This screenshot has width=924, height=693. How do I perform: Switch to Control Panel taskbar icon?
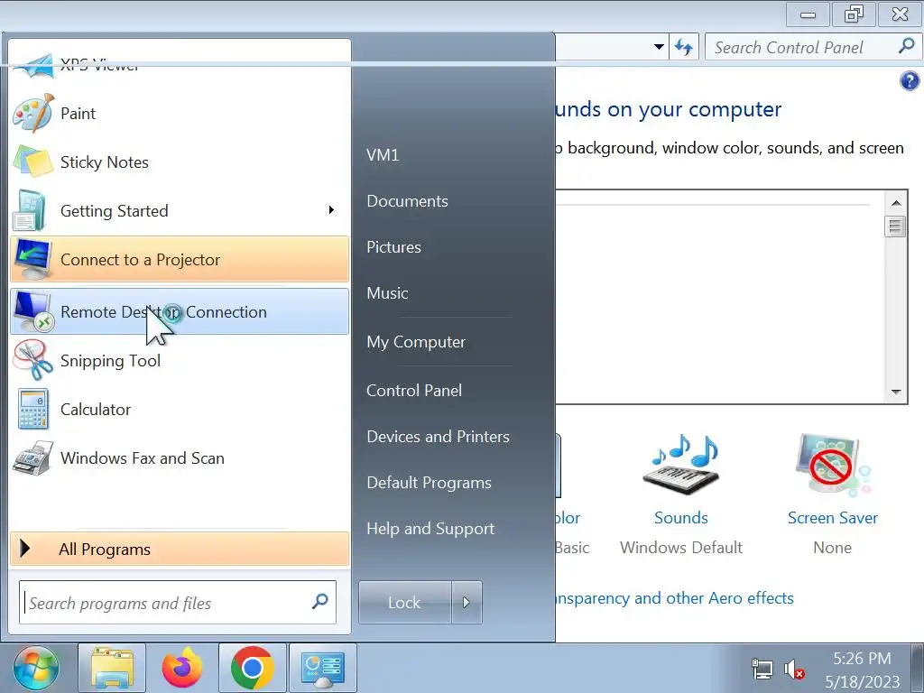point(322,668)
